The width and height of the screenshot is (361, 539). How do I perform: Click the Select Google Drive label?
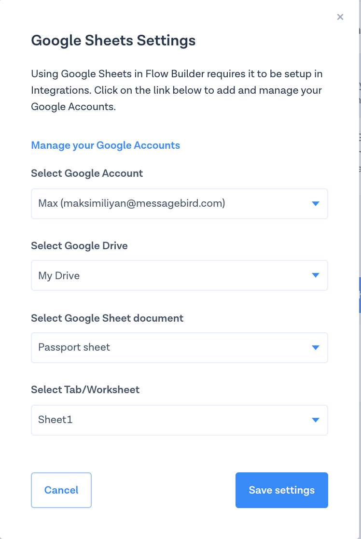coord(79,246)
